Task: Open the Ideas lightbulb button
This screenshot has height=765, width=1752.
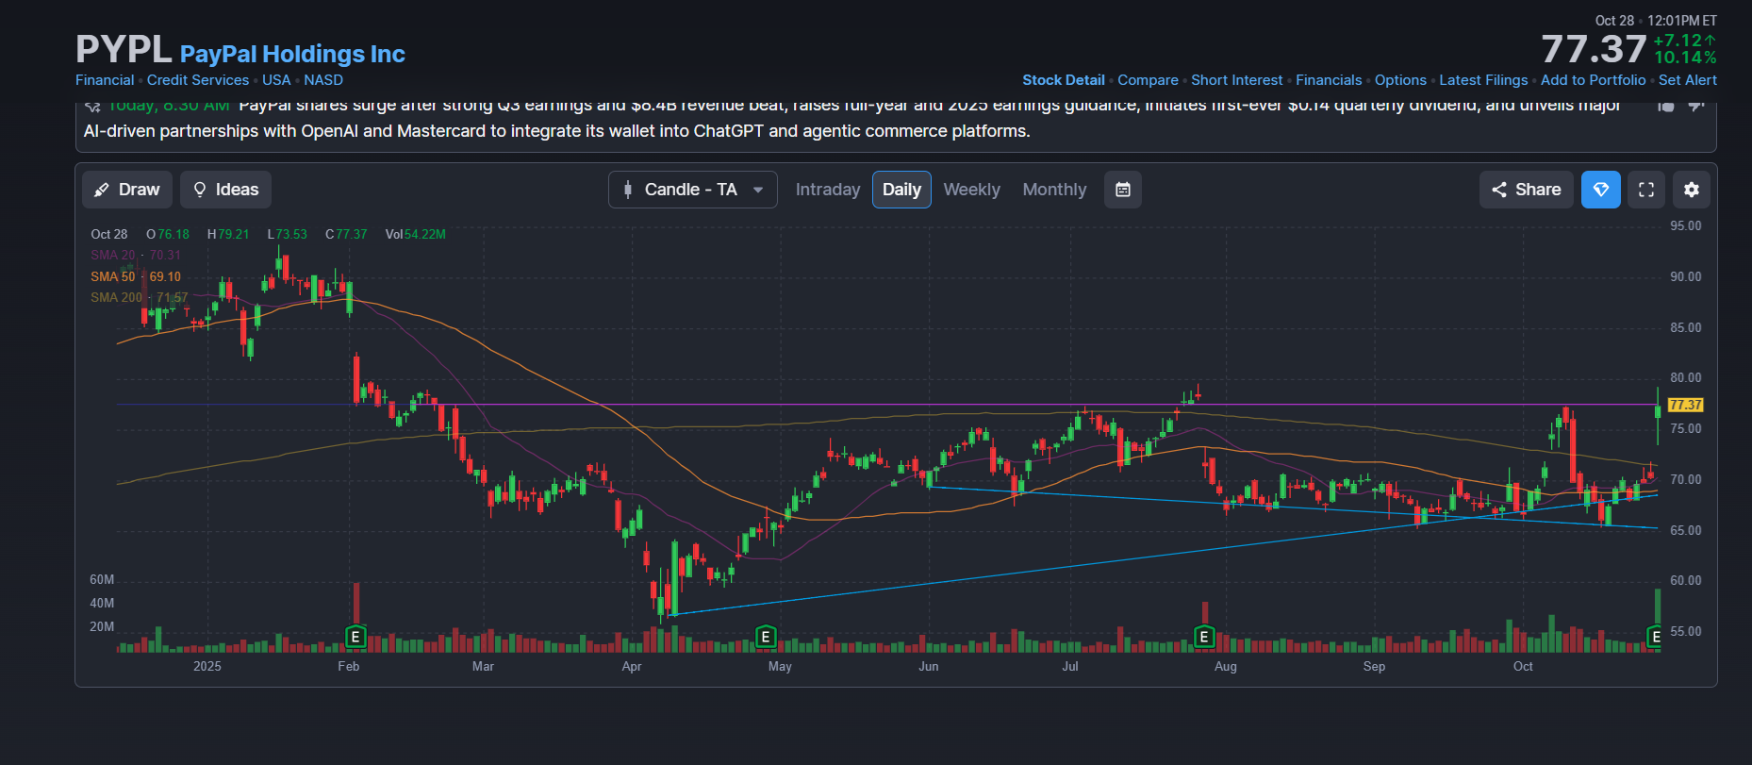Action: pos(225,190)
